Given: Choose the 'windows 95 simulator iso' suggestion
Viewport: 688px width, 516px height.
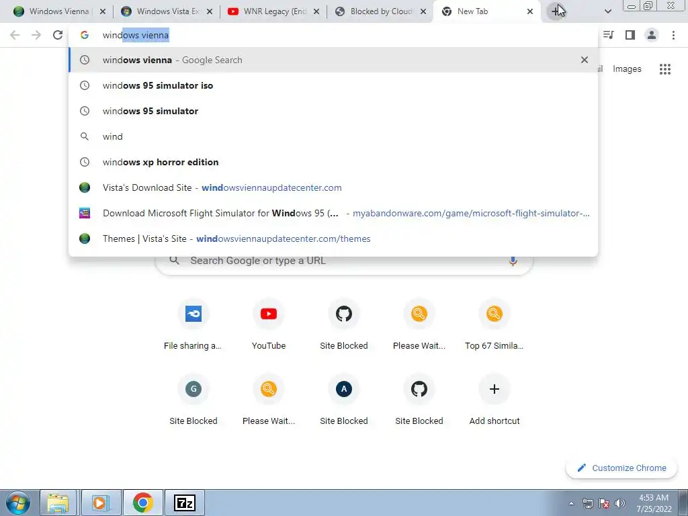Looking at the screenshot, I should click(333, 85).
